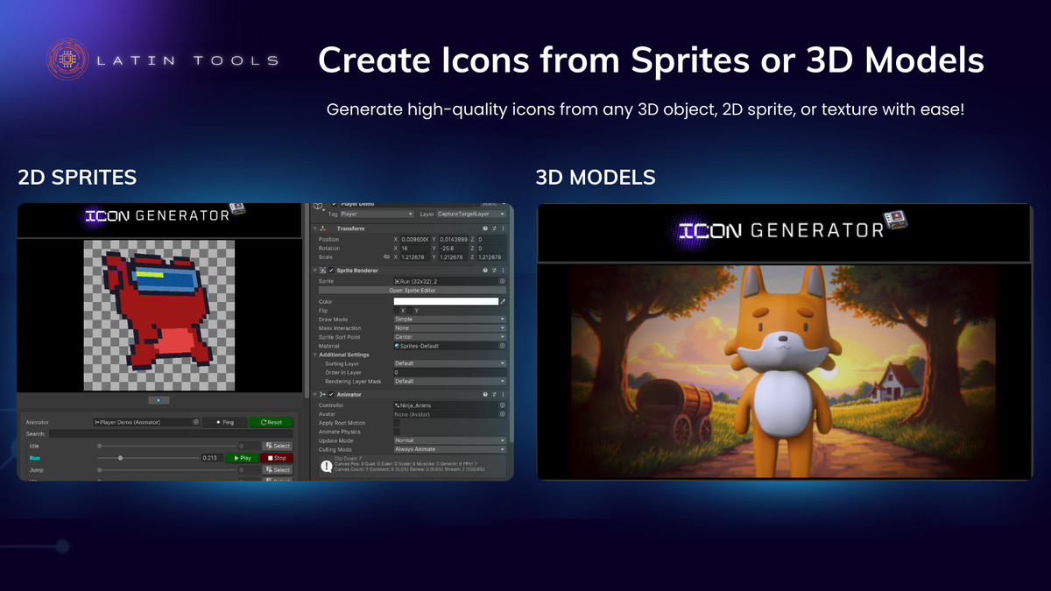This screenshot has width=1051, height=591.
Task: Open object picker for Avatar field
Action: point(503,414)
